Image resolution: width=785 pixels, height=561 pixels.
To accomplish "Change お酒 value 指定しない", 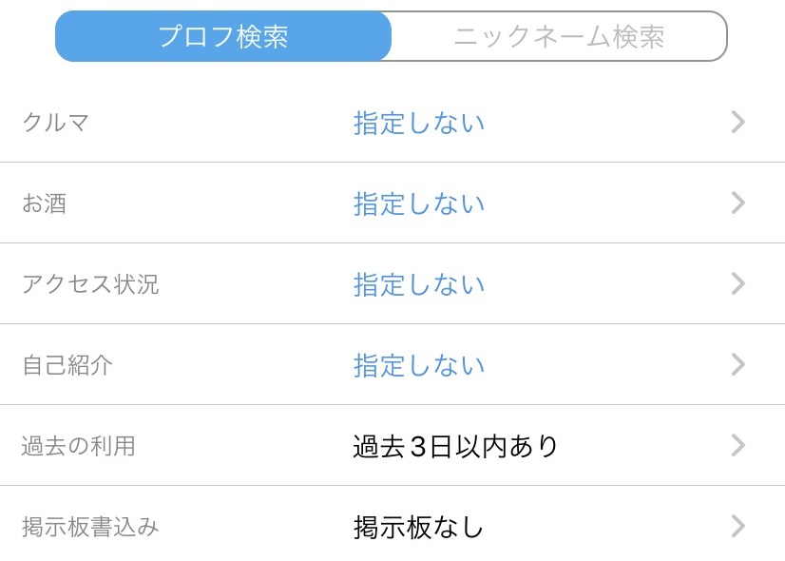I will [419, 204].
